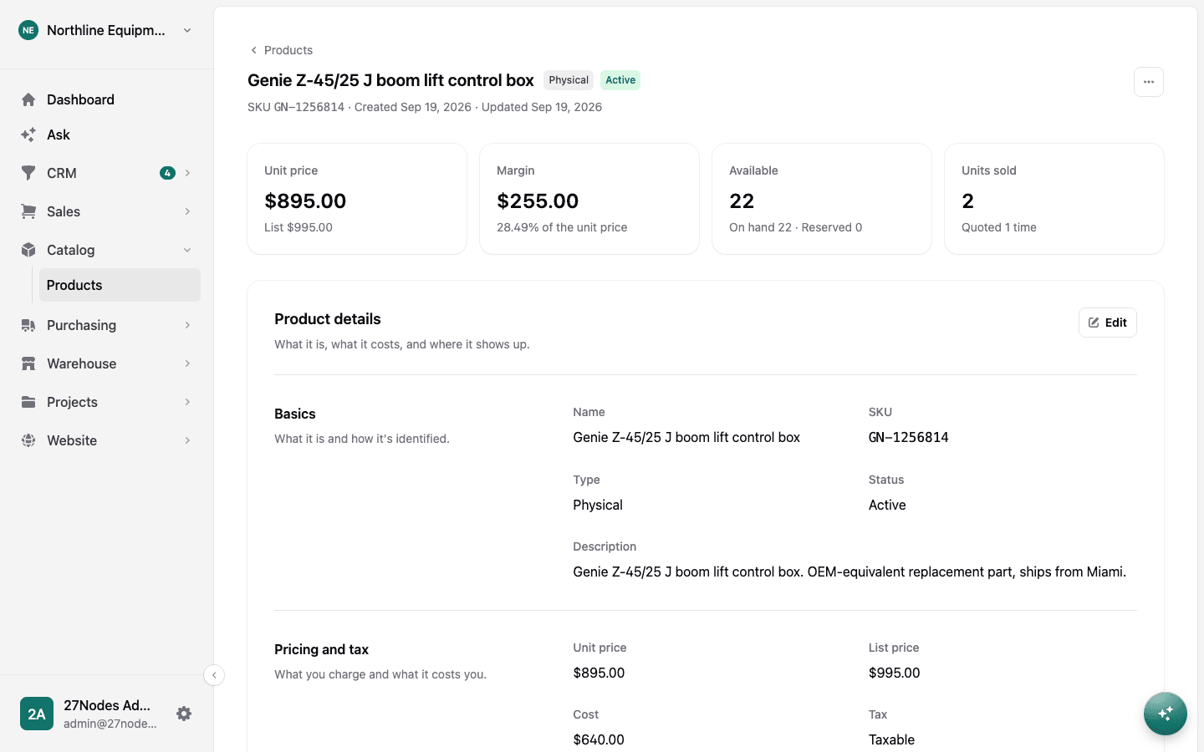Click the Status value Active in Basics
This screenshot has width=1204, height=752.
[887, 505]
